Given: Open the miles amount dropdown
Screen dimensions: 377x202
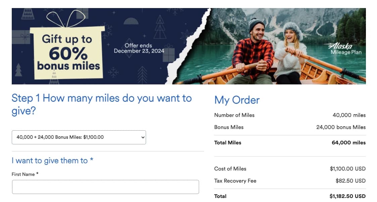Looking at the screenshot, I should tap(79, 137).
